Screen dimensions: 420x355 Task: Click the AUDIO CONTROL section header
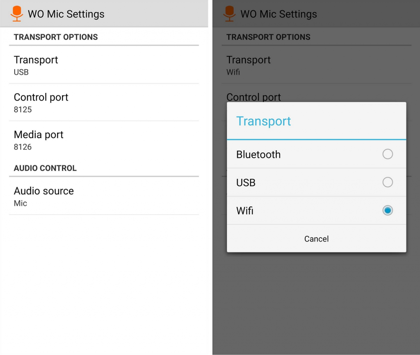click(45, 168)
